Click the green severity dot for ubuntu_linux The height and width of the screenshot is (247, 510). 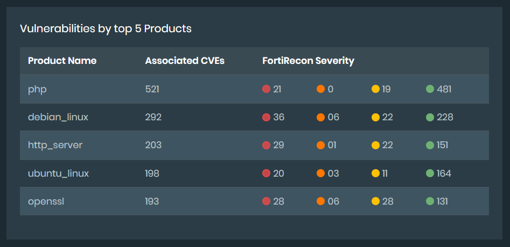click(430, 173)
